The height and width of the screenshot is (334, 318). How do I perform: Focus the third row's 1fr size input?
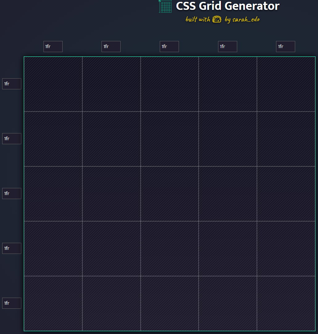12,193
